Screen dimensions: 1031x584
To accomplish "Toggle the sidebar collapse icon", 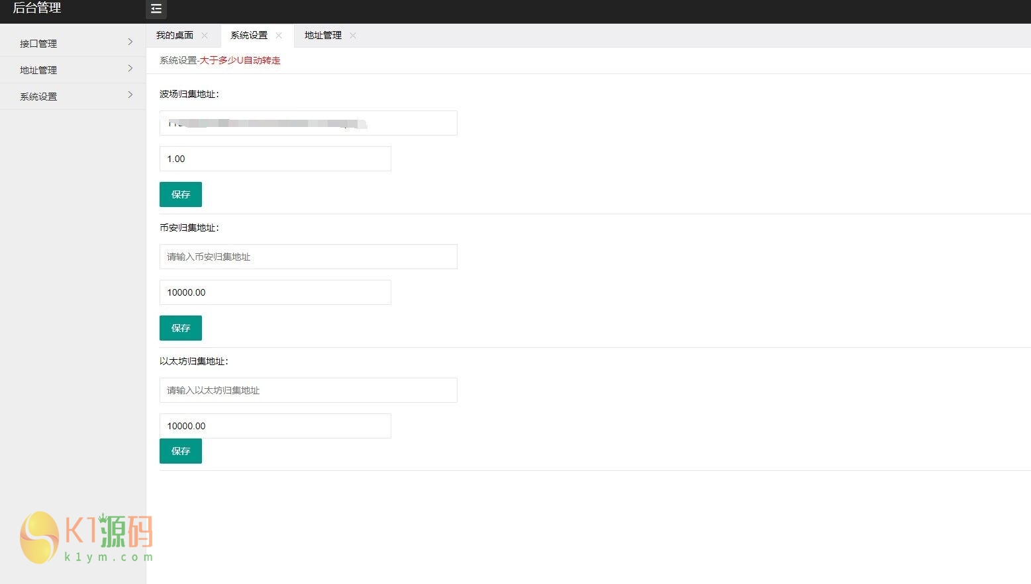I will [156, 9].
